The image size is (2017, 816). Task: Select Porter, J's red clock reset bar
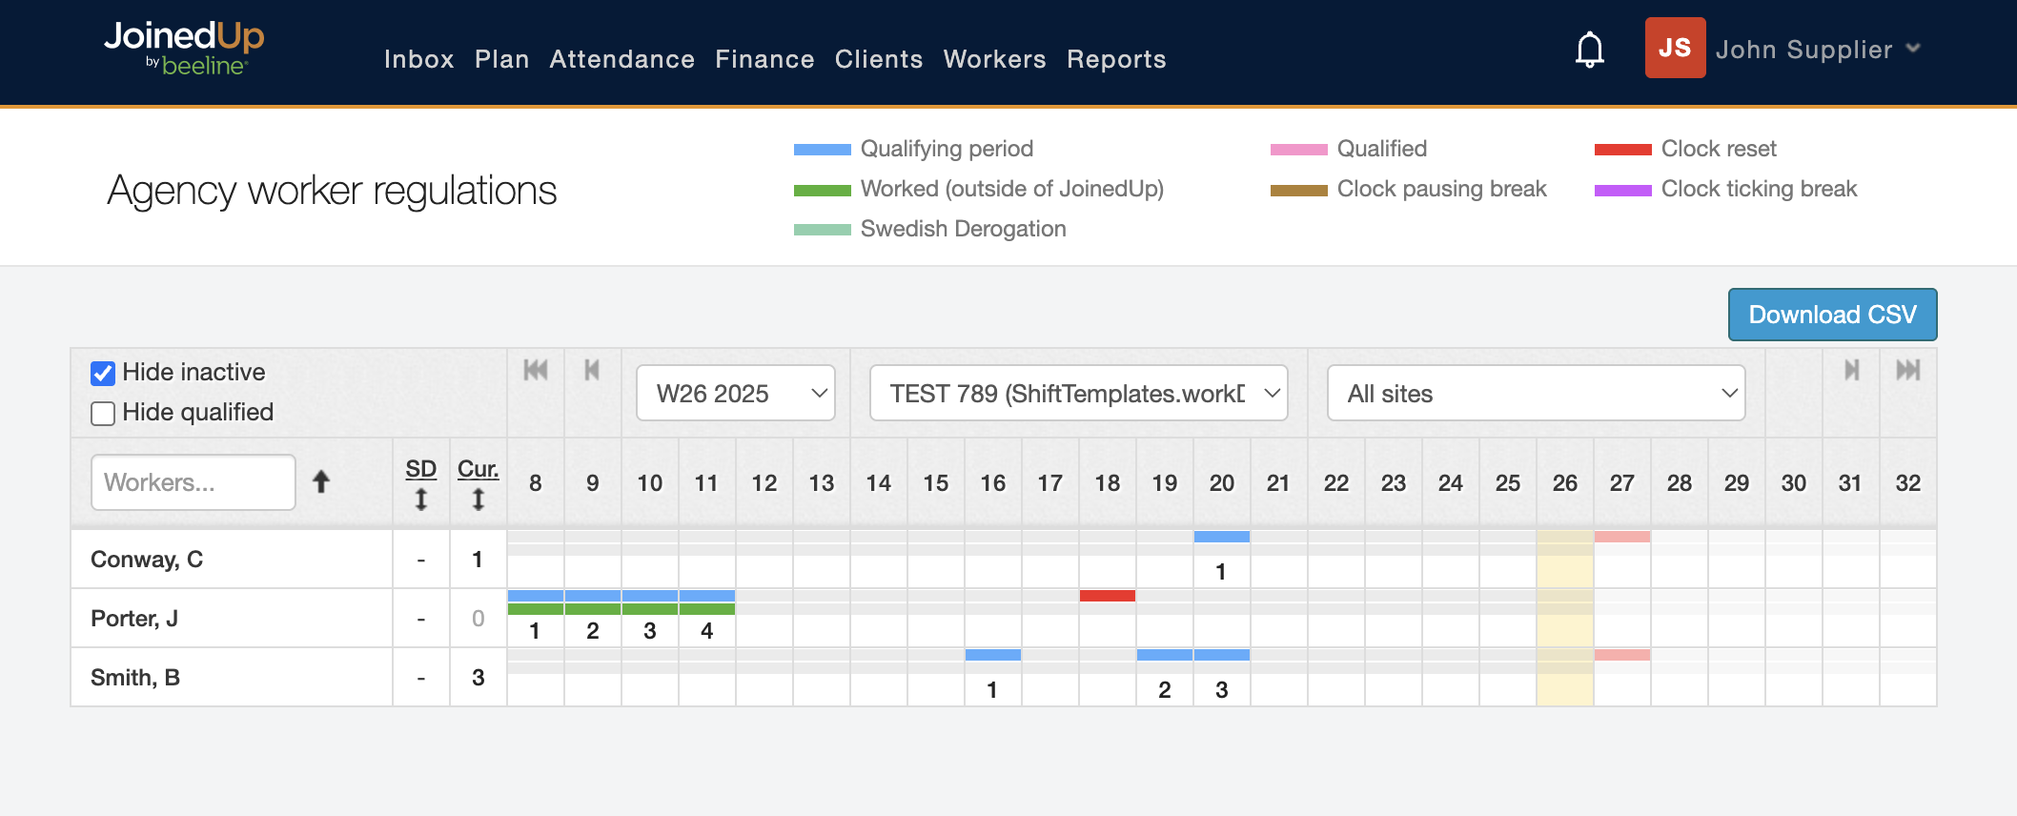[x=1107, y=596]
